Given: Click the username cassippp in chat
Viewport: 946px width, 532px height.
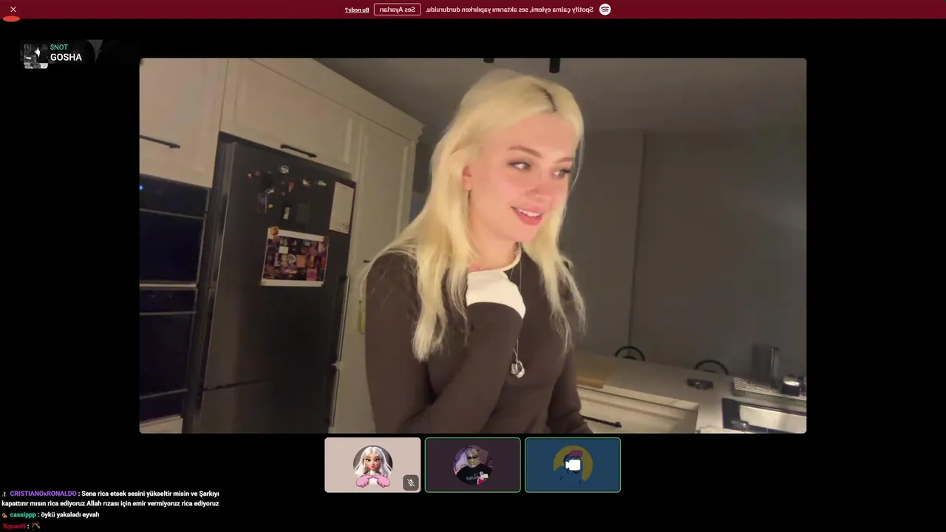Looking at the screenshot, I should [23, 515].
